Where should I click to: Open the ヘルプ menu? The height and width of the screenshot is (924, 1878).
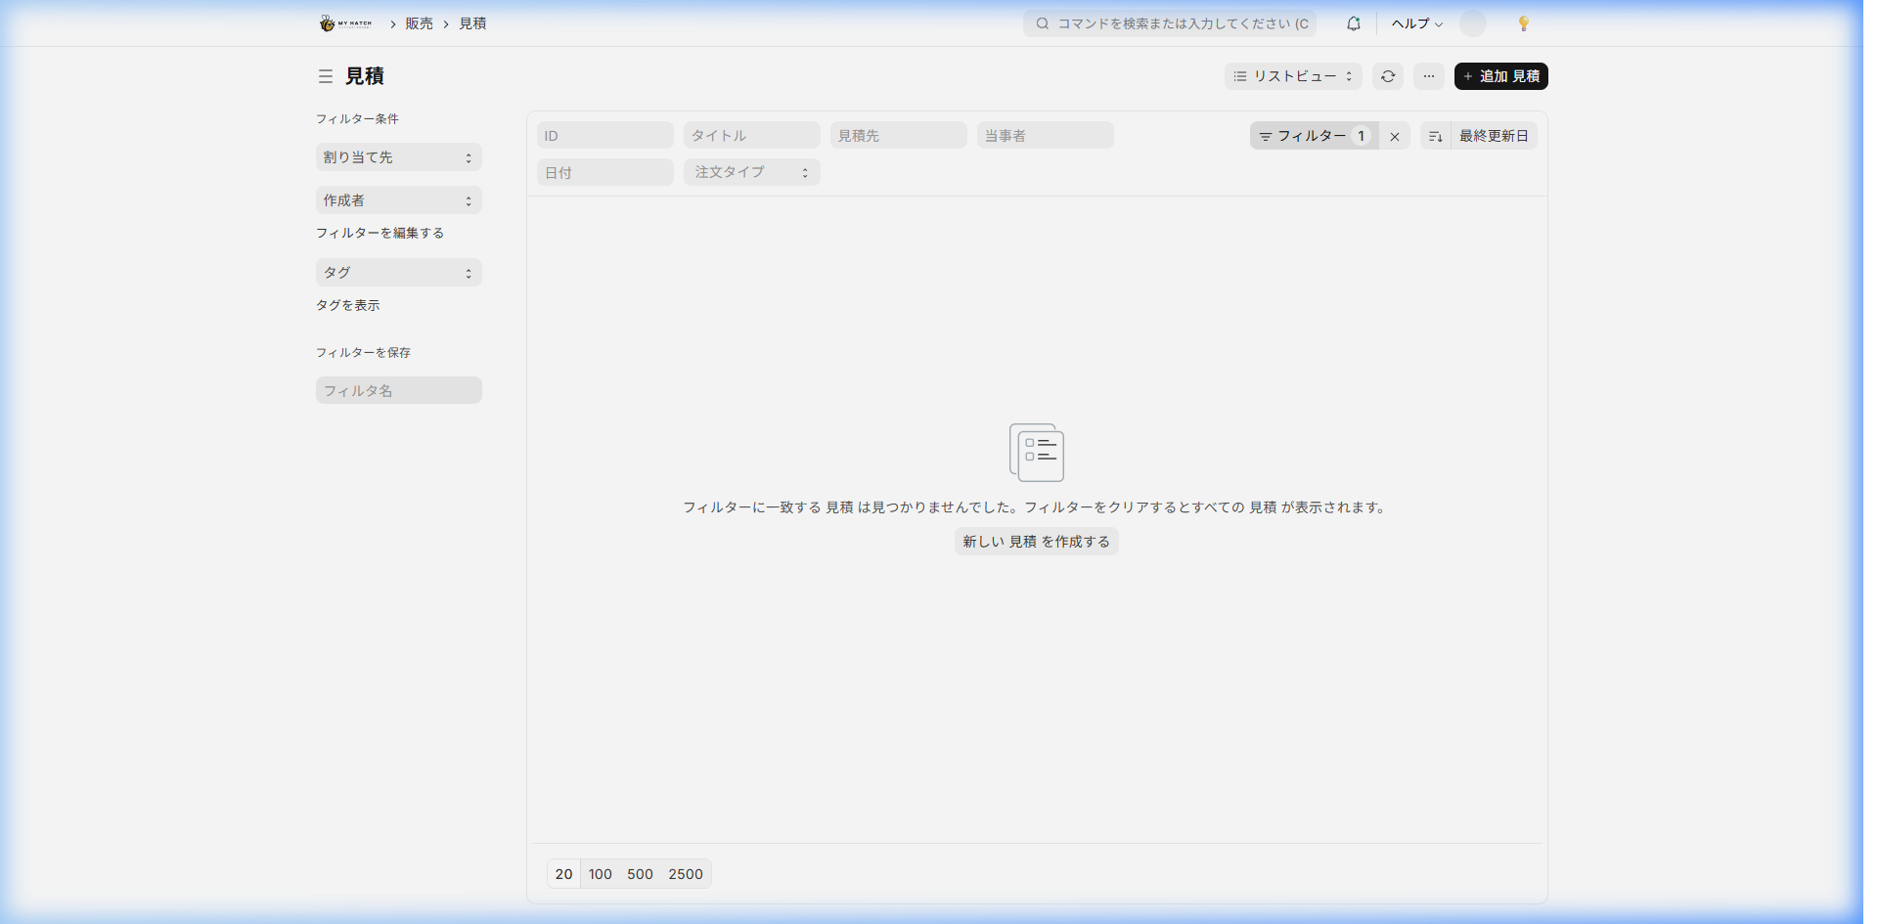pos(1416,23)
